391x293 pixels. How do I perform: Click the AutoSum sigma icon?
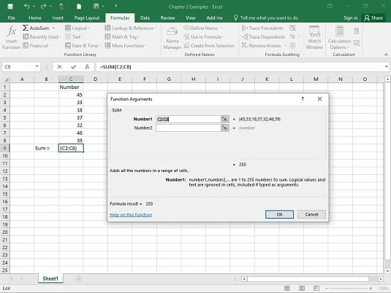point(26,28)
